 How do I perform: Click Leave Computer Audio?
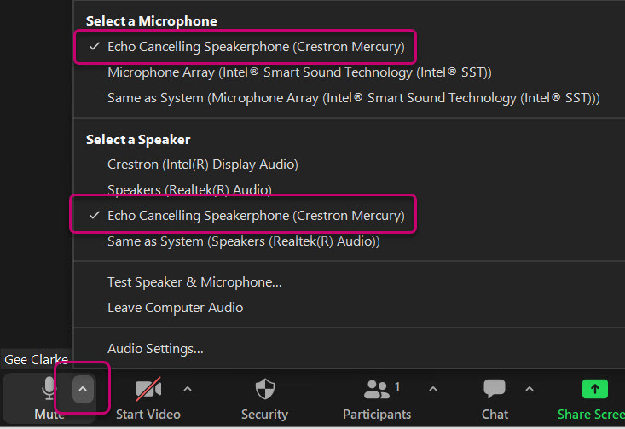(x=176, y=308)
